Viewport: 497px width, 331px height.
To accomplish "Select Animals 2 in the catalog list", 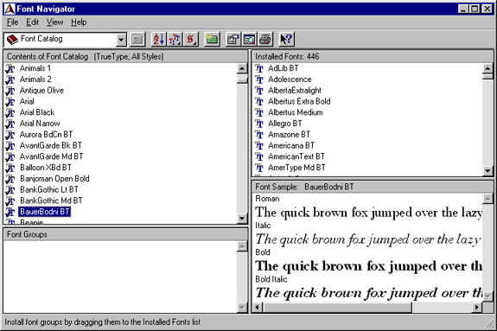I will pyautogui.click(x=35, y=80).
